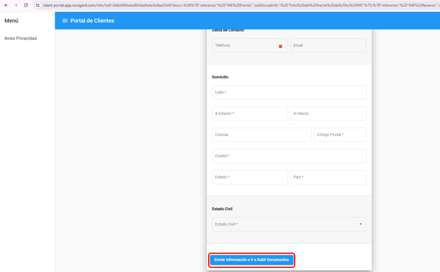This screenshot has width=440, height=272.
Task: Reload the page with the refresh icon
Action: [26, 5]
